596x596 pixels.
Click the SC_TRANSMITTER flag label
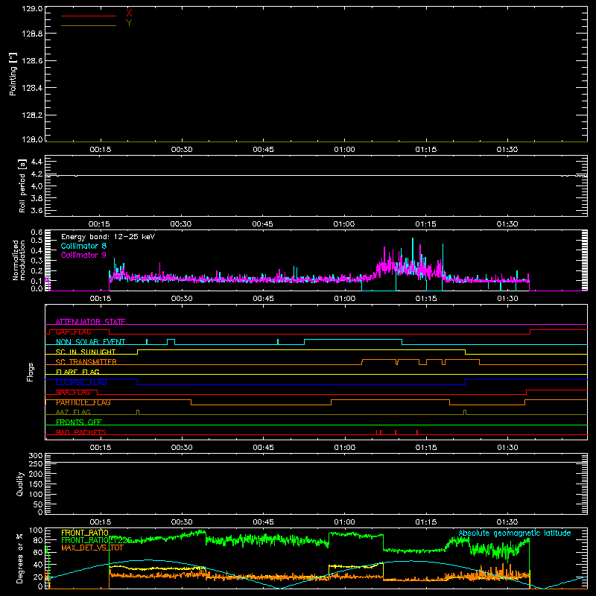pos(86,362)
